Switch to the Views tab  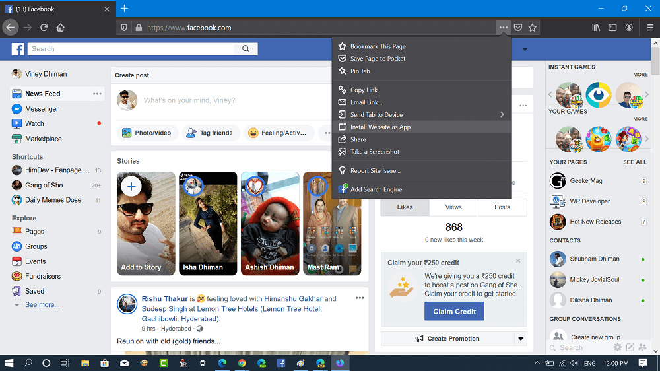point(453,207)
